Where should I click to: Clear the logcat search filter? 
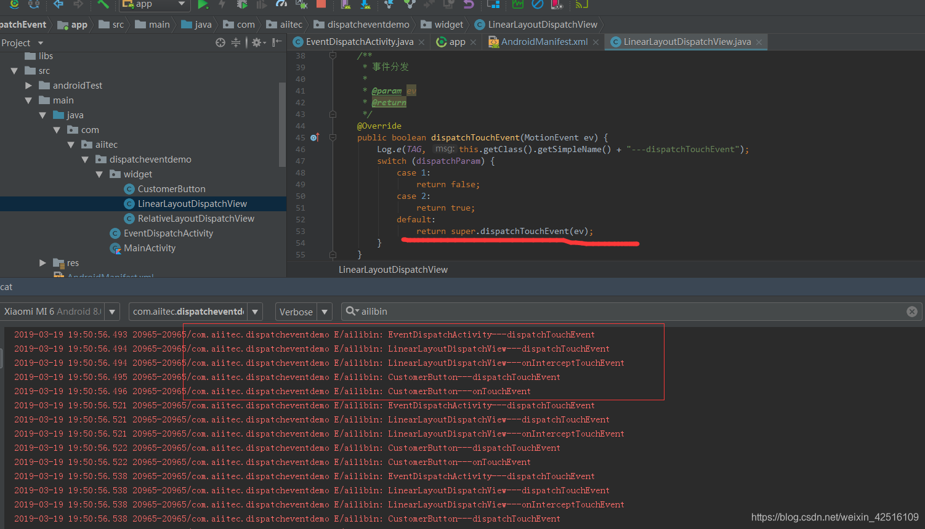(x=912, y=312)
